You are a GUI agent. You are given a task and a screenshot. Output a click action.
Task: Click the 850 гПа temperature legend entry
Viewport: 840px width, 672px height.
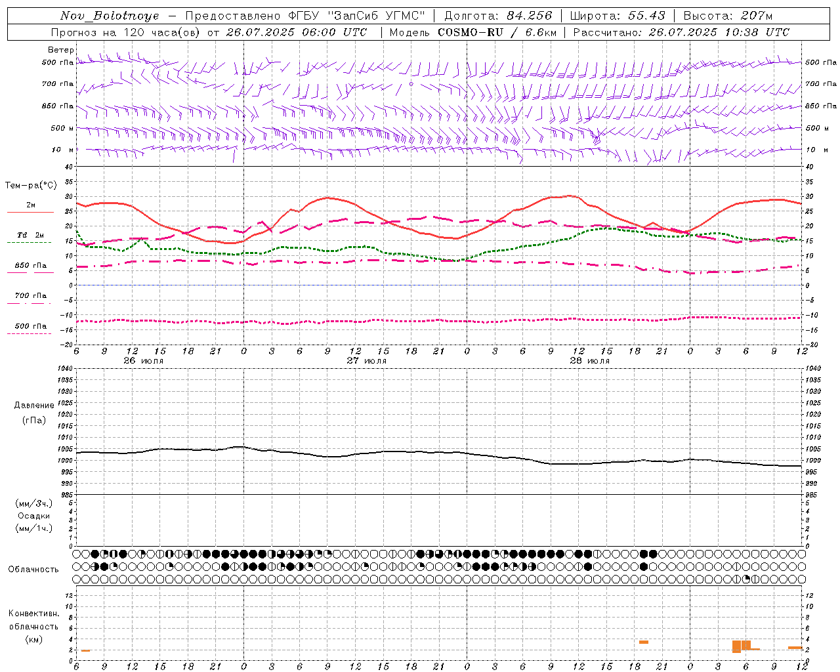[x=31, y=266]
